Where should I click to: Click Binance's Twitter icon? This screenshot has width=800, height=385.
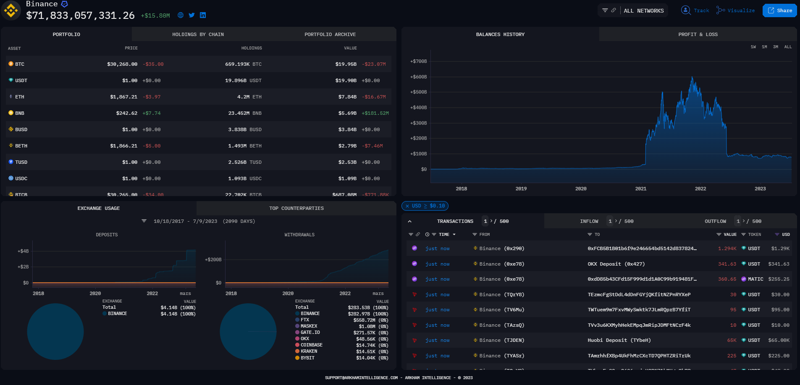(191, 15)
